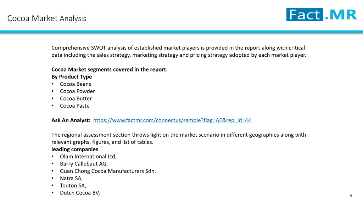The image size is (363, 204).
Task: Click the 'By Product Type' heading
Action: point(72,77)
